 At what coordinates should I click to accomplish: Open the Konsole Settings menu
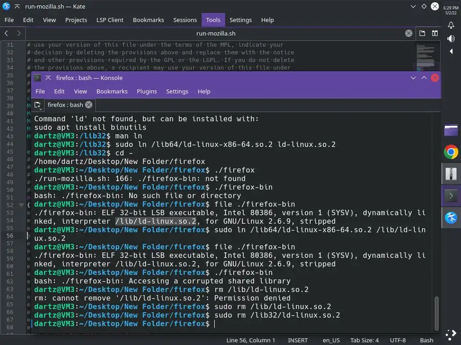point(177,91)
